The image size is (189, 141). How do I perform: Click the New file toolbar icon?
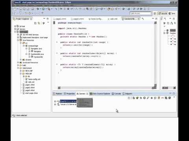click(15, 9)
